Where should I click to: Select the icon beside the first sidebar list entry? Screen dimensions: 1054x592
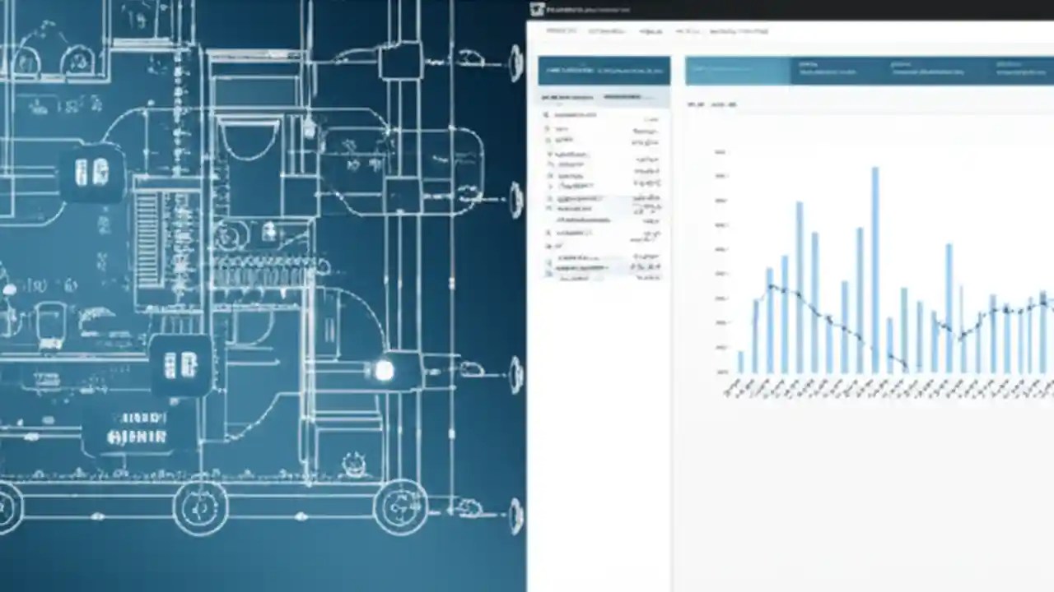pyautogui.click(x=546, y=115)
